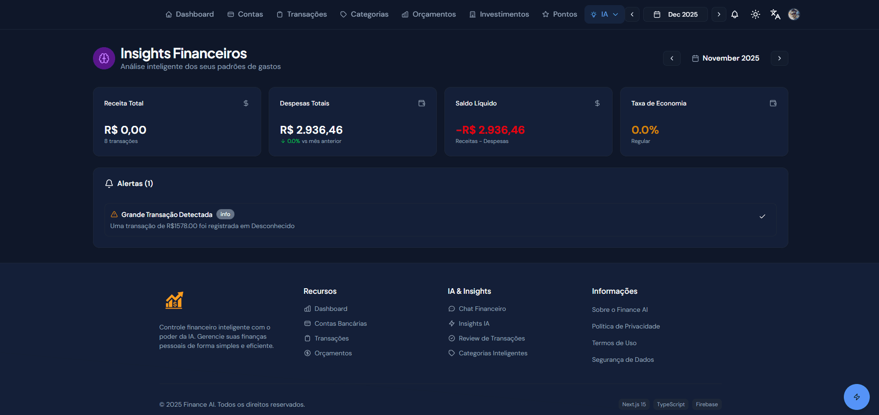The width and height of the screenshot is (879, 415).
Task: Toggle light/dark theme sun icon
Action: [756, 14]
